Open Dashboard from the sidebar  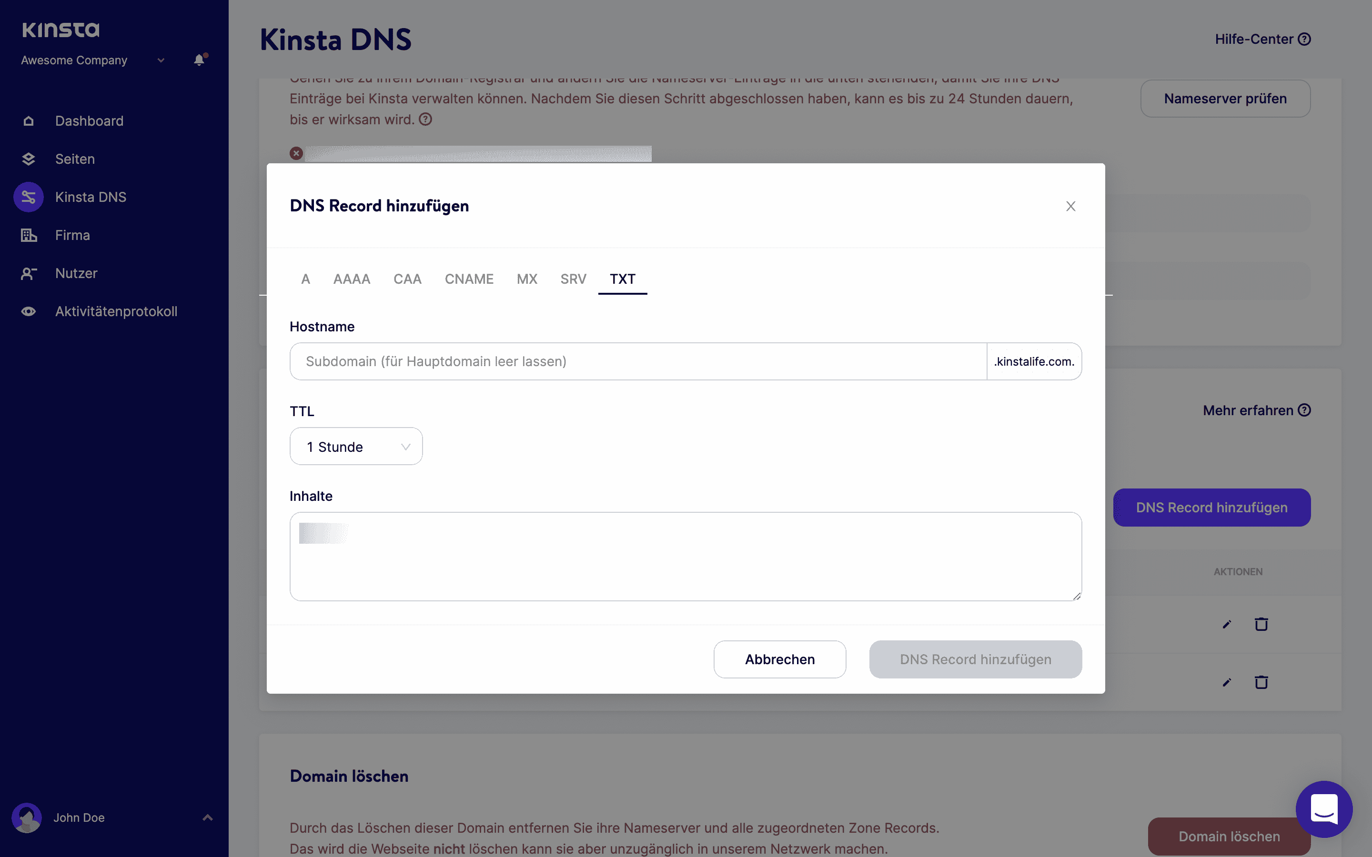29,121
